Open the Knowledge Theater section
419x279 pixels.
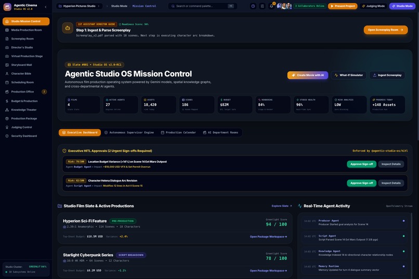point(26,110)
